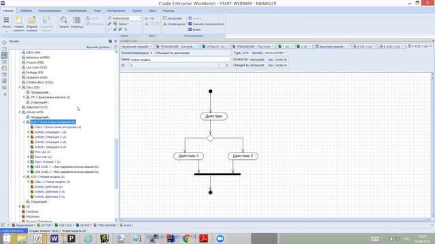Open the Верхний уровень dropdown
Screen dimensions: 435x244
pyautogui.click(x=99, y=47)
